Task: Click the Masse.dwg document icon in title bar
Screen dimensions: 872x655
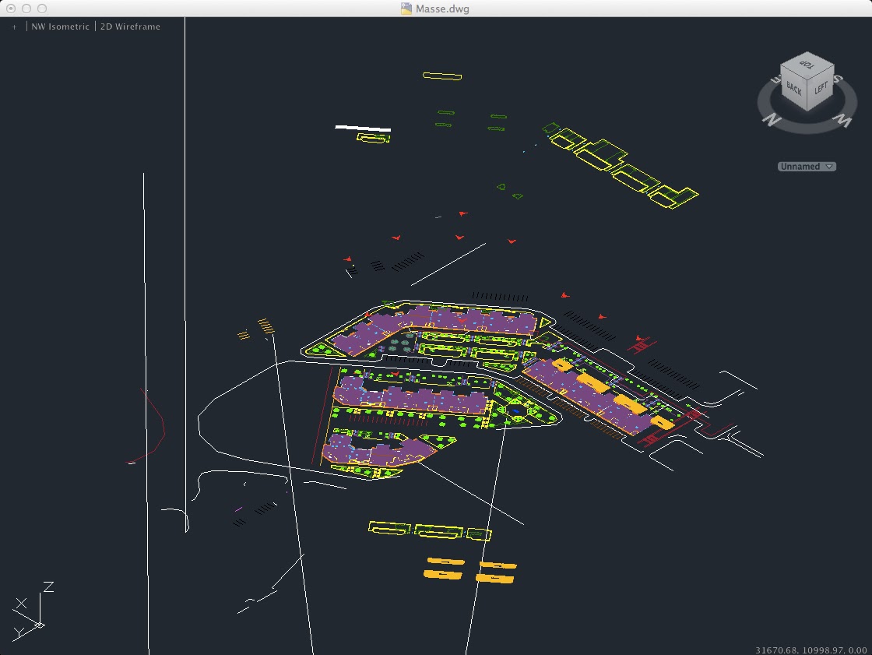Action: coord(406,9)
